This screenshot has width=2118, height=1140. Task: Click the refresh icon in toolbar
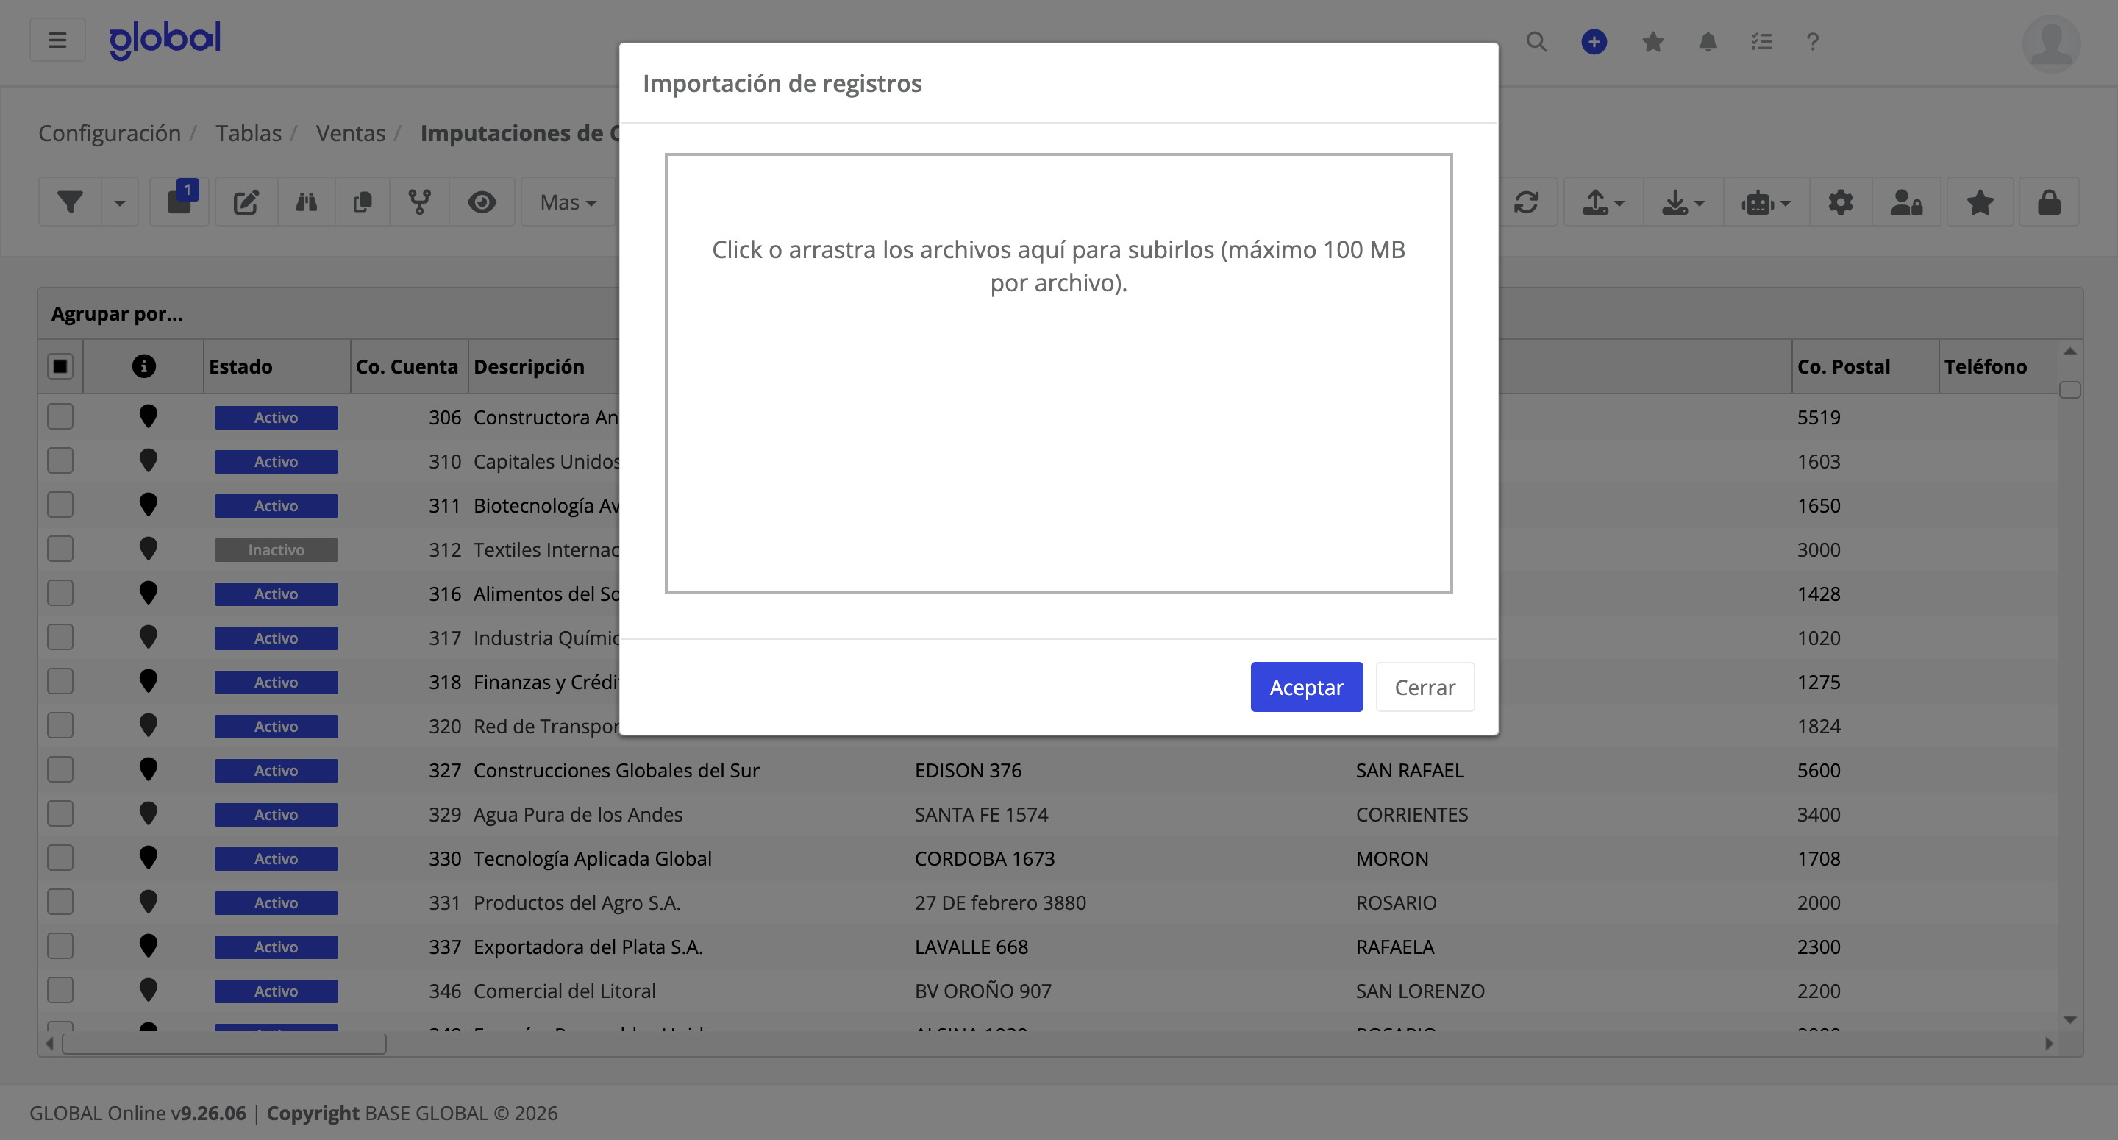pos(1526,202)
